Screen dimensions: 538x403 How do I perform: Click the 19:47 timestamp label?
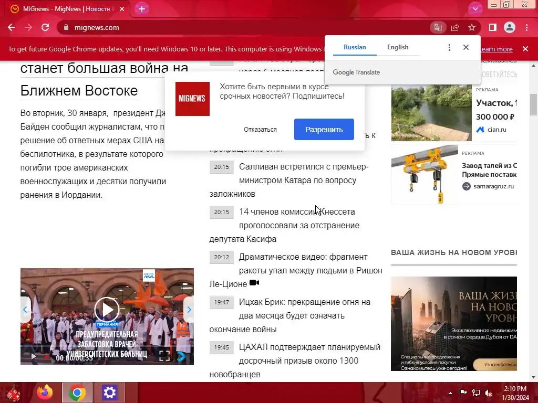point(222,302)
